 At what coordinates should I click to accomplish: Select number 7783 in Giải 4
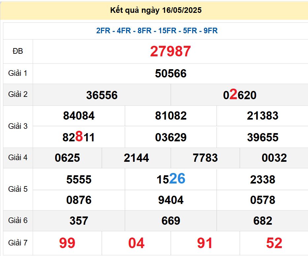[205, 158]
